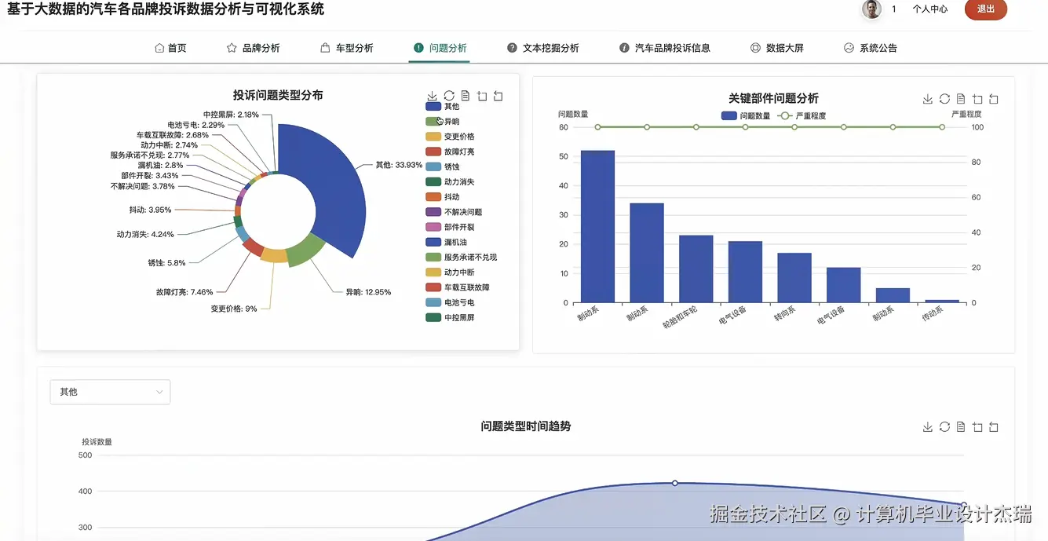Click the star icon beside 品牌分析

coord(232,48)
